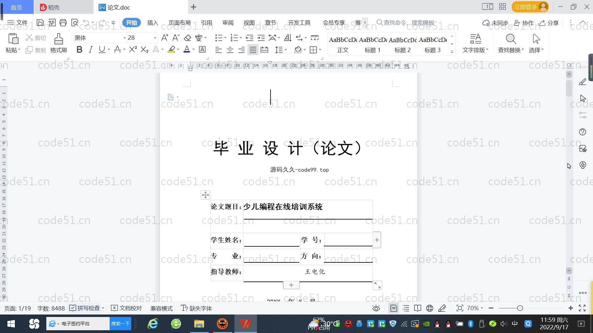The height and width of the screenshot is (333, 593).
Task: Click the Paste clipboard icon
Action: pyautogui.click(x=13, y=39)
